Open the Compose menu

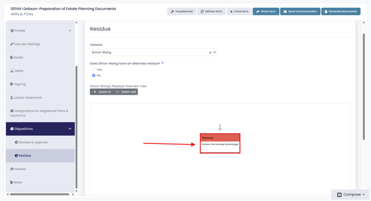pos(351,194)
